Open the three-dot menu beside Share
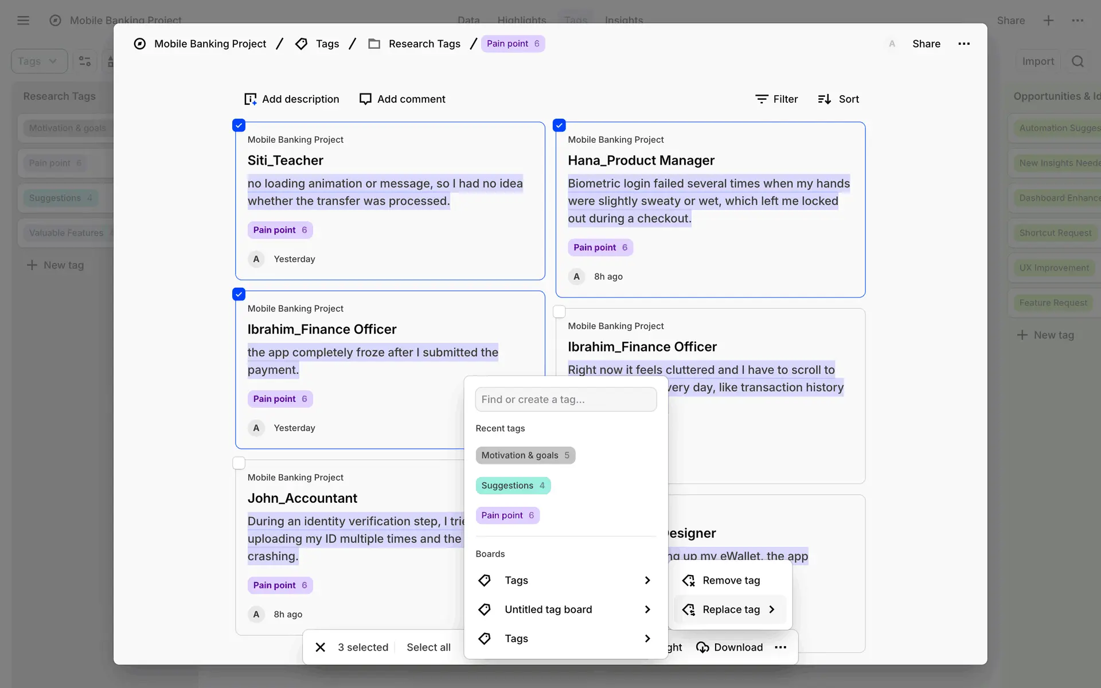Screen dimensions: 1101x688 [964, 44]
